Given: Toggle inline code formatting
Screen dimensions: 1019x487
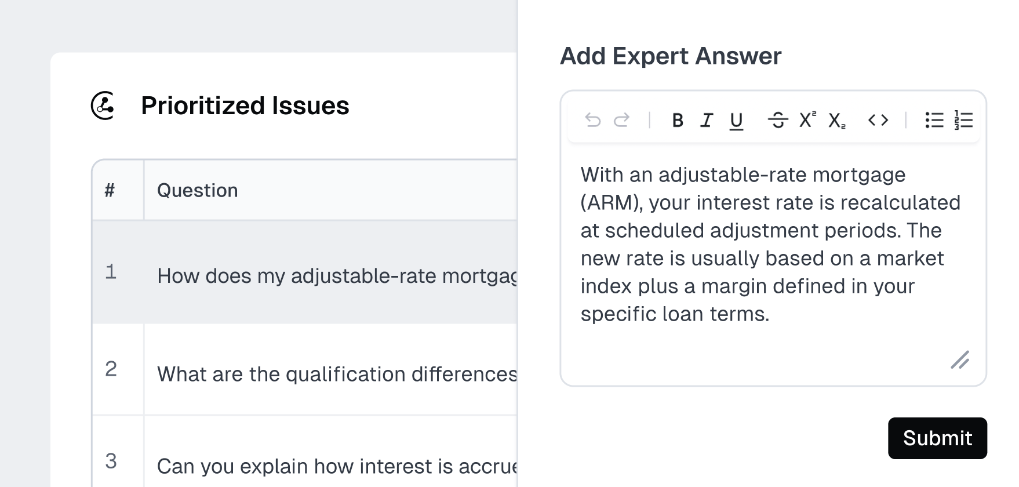Looking at the screenshot, I should [x=878, y=120].
